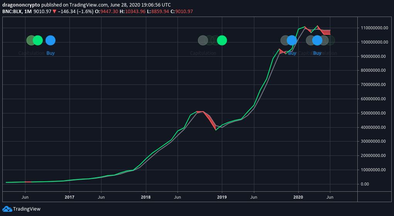Click the 'dragononcrypto' author name
The width and height of the screenshot is (394, 216).
[x=21, y=5]
